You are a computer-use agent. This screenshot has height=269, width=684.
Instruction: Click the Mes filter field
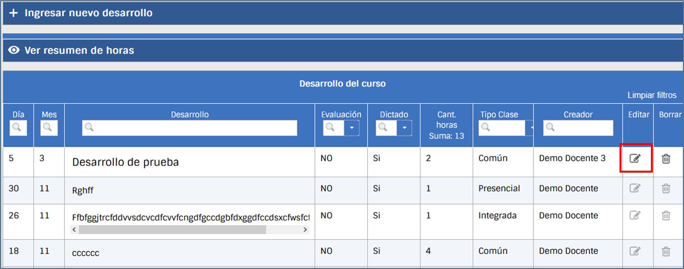pos(49,128)
